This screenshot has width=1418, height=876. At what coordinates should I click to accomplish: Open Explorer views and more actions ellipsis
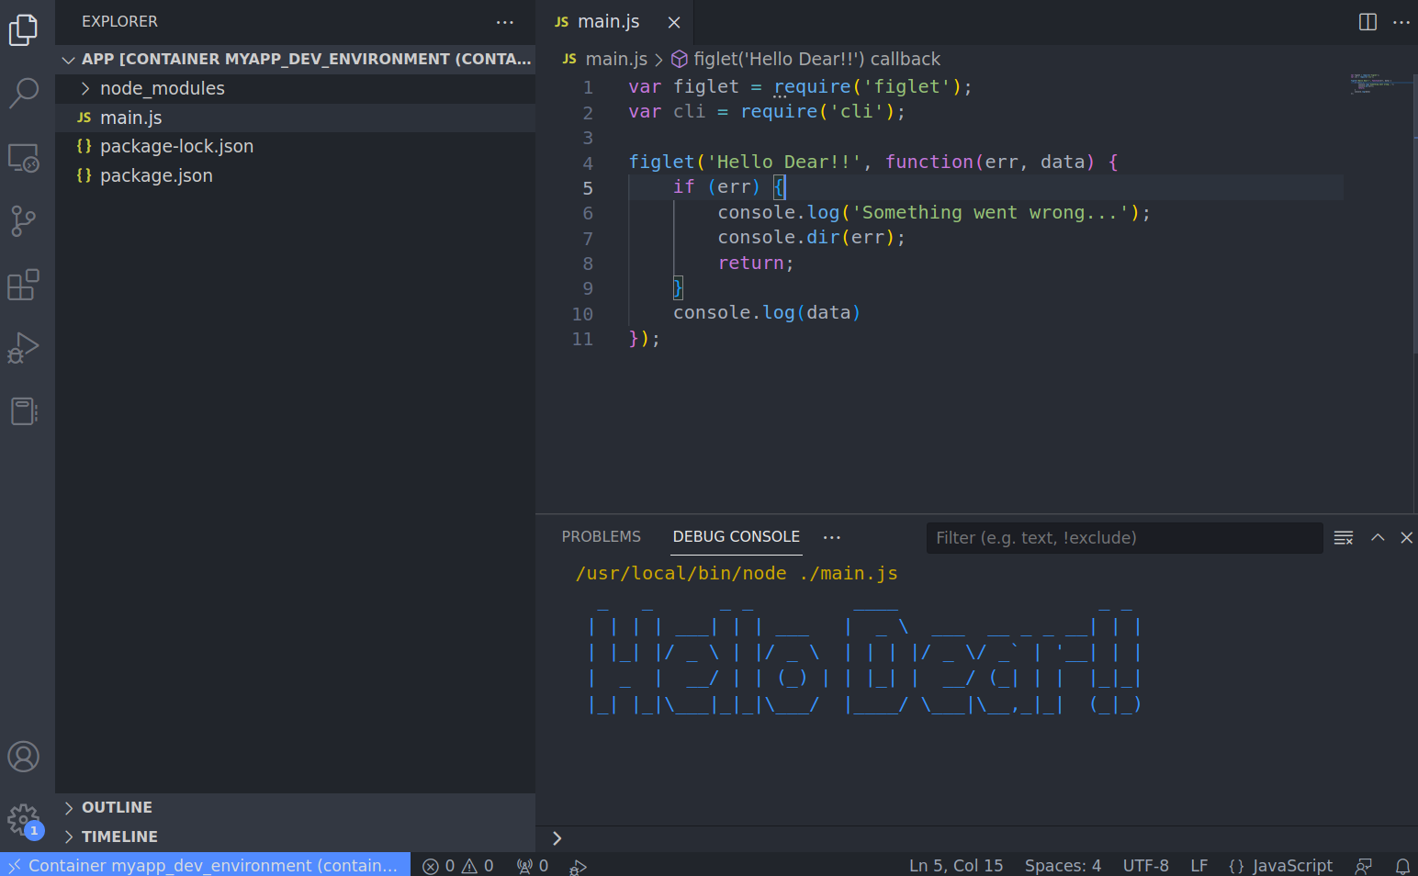pos(505,22)
